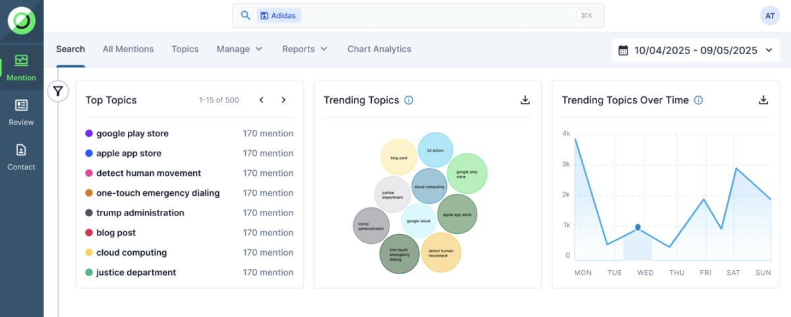Screen dimensions: 791x317
Task: Select the blog post topic row
Action: click(189, 232)
